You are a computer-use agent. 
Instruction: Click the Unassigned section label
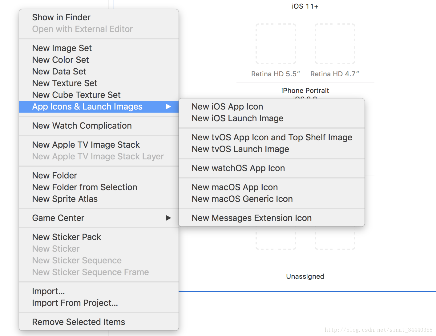click(x=305, y=276)
